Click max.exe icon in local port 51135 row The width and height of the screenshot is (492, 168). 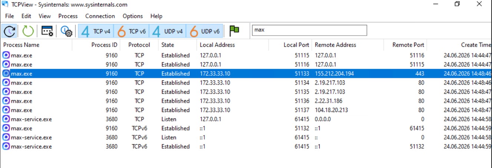point(6,92)
